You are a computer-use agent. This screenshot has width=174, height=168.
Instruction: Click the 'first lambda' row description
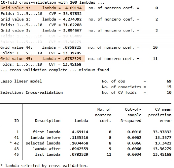pyautogui.click(x=46, y=132)
